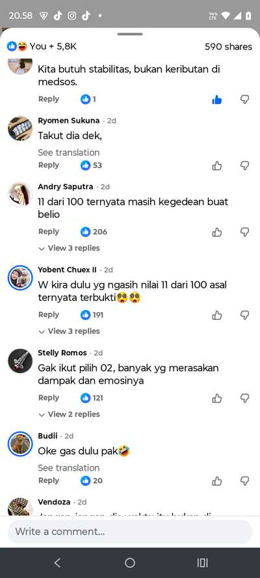Expand 3 replies under Yobent Chuex II's comment
The image size is (260, 578).
[x=70, y=331]
